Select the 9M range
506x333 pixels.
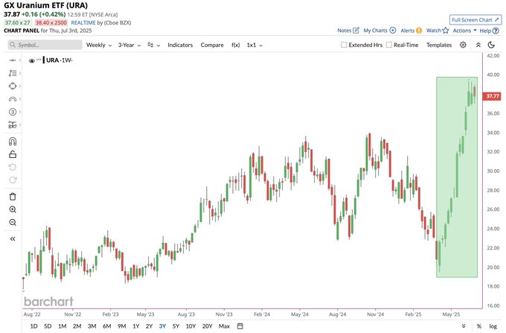121,326
